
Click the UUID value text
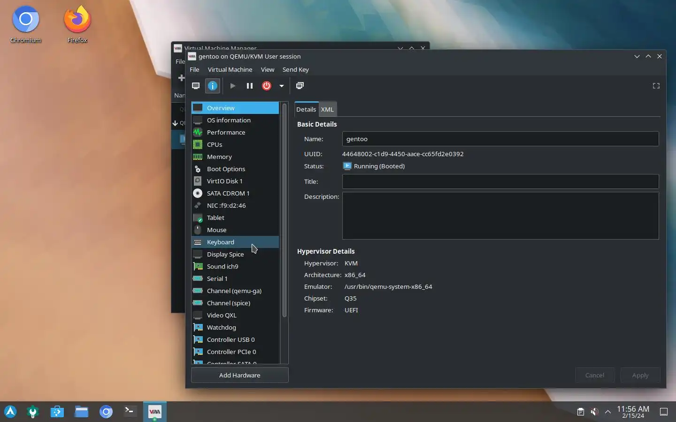[403, 154]
